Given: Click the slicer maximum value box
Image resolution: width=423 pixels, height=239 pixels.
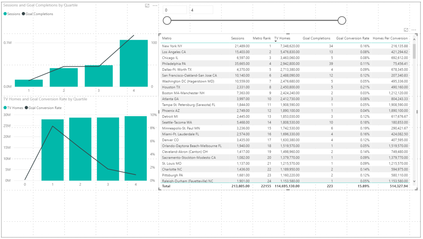Looking at the screenshot, I should pyautogui.click(x=201, y=10).
